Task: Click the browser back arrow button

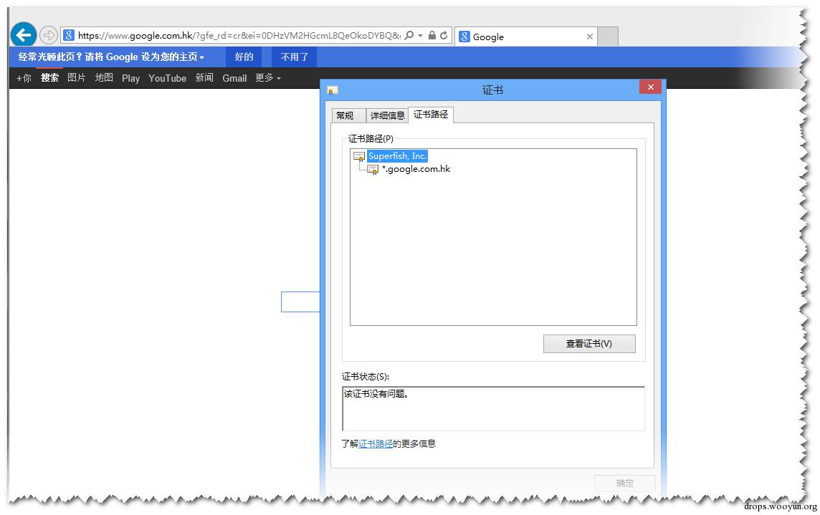Action: 24,35
